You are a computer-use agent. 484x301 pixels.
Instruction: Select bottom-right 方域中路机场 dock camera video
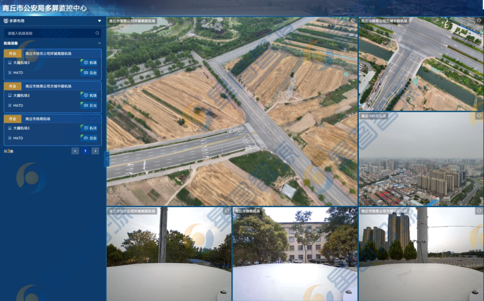pyautogui.click(x=421, y=254)
